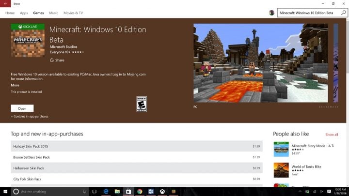Screen dimensions: 349x196
Task: Open the Movies & TV tab
Action: click(x=74, y=13)
